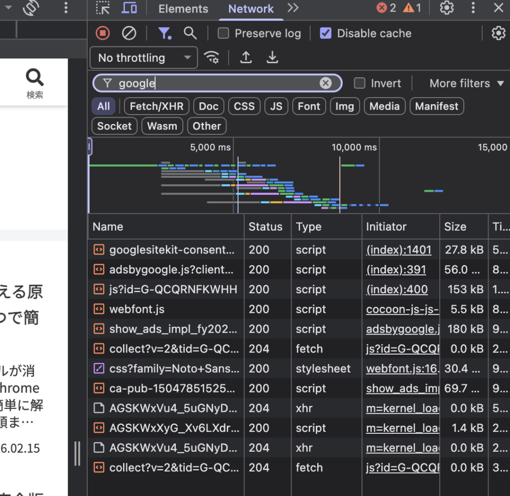Export the HAR file
510x496 pixels.
(x=272, y=57)
